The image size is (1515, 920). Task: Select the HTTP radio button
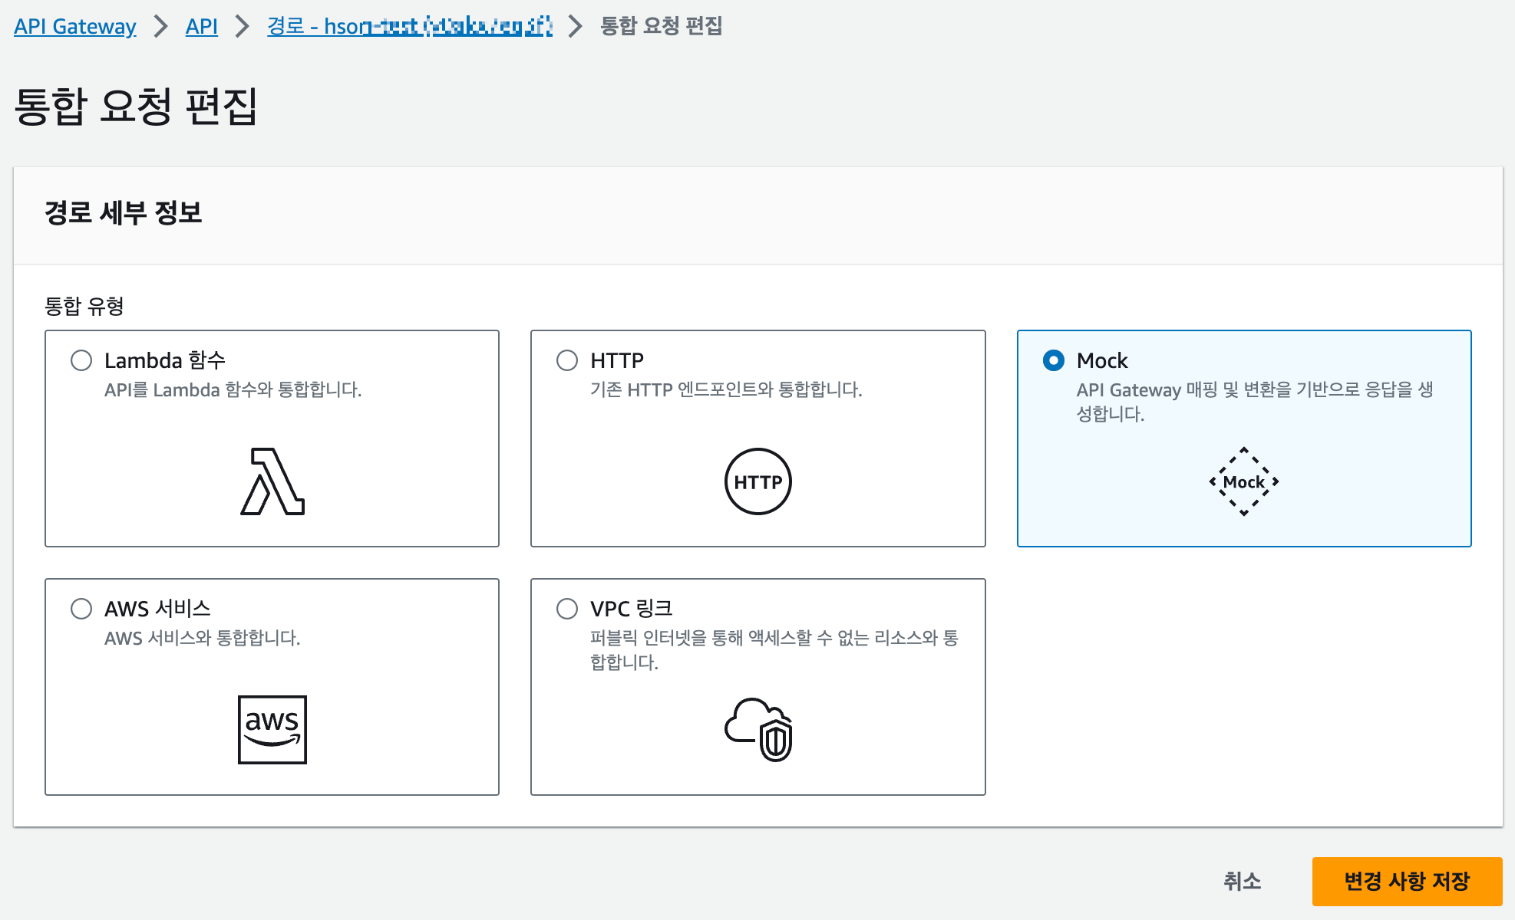tap(567, 360)
